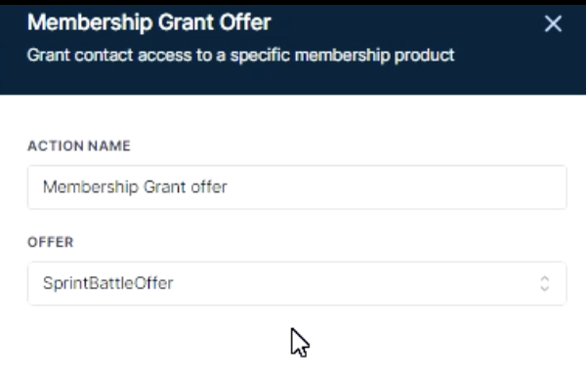Click the Grant contact access description text
This screenshot has width=586, height=373.
pyautogui.click(x=240, y=56)
